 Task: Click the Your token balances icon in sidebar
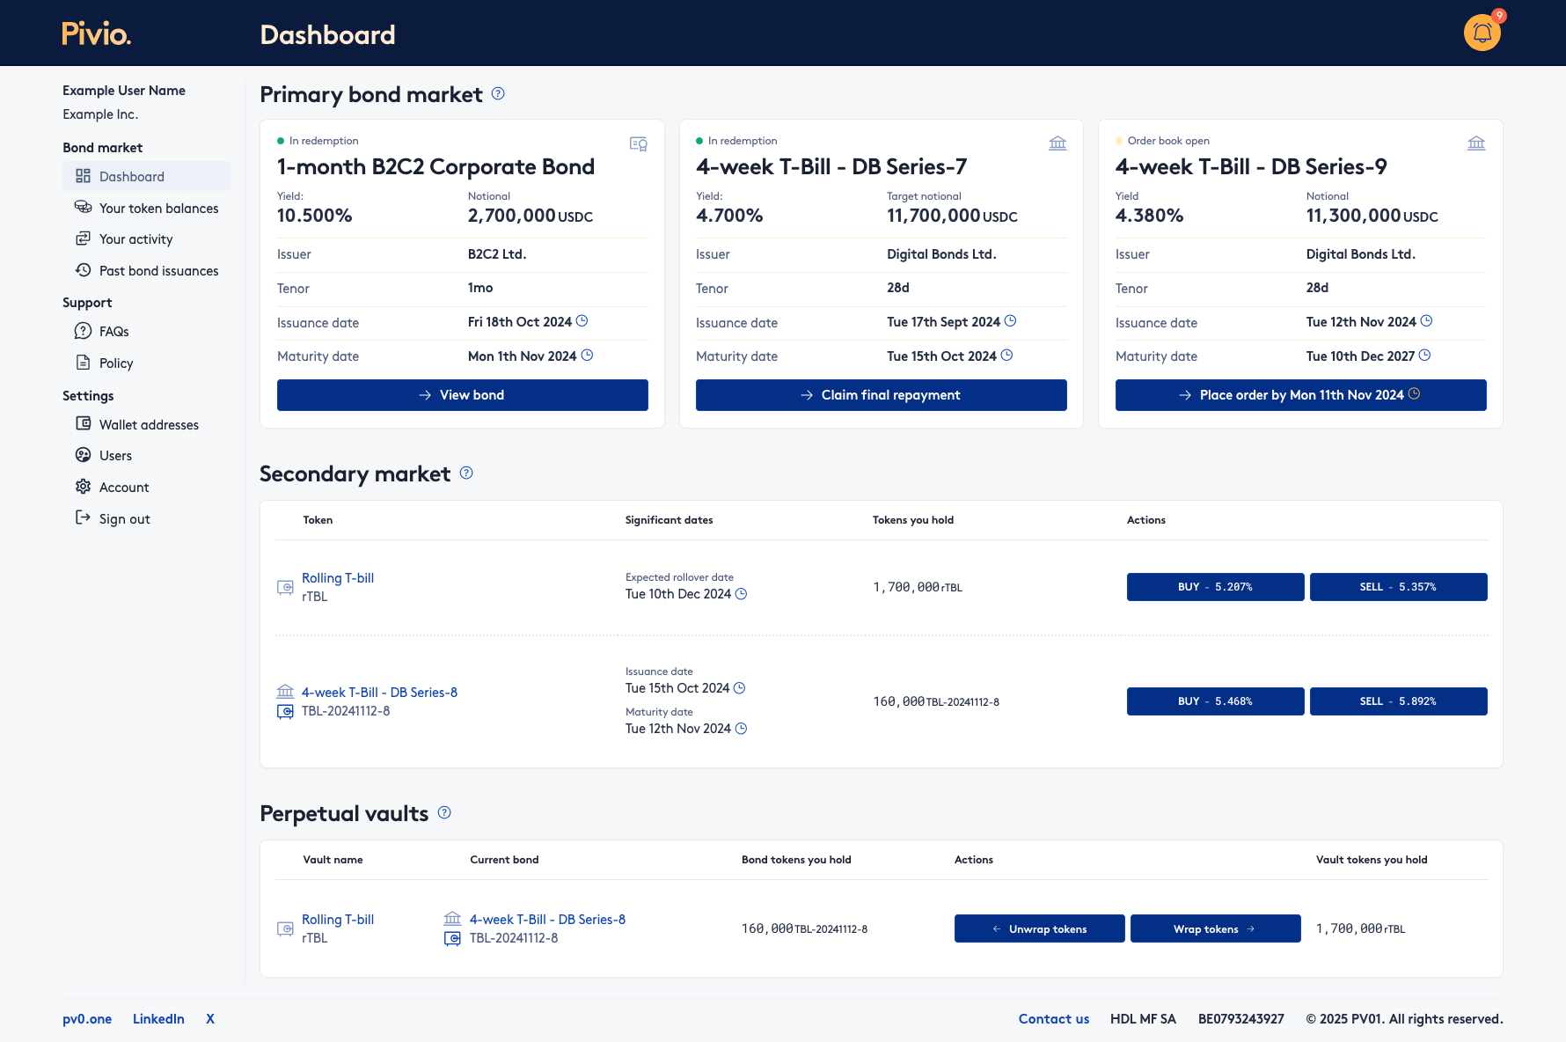(x=83, y=208)
